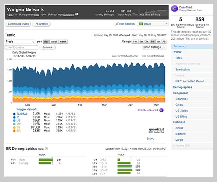Click the Male index green bar
217x182 pixels.
(x=46, y=160)
